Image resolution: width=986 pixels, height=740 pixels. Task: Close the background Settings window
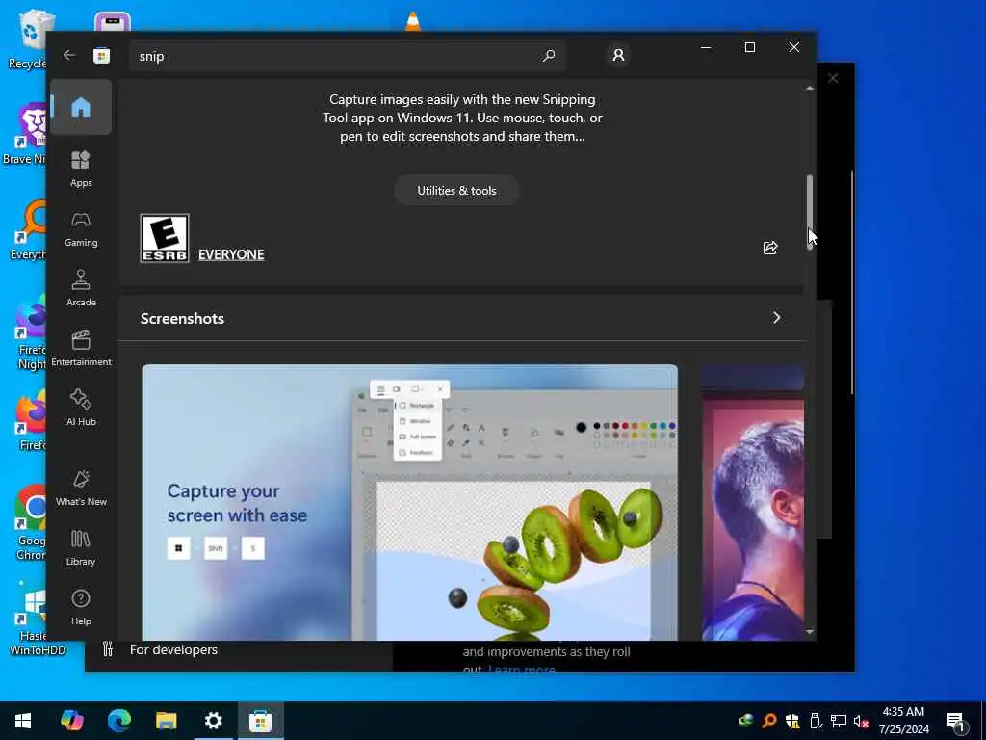[833, 79]
